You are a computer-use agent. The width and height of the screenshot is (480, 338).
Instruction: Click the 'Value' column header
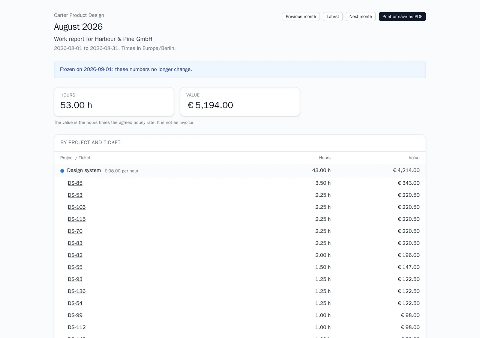pos(414,158)
